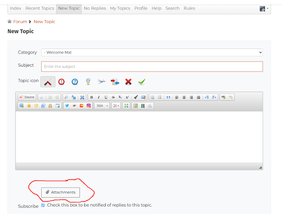Insert a SoundCloud embed
Image resolution: width=282 pixels, height=214 pixels.
point(81,106)
